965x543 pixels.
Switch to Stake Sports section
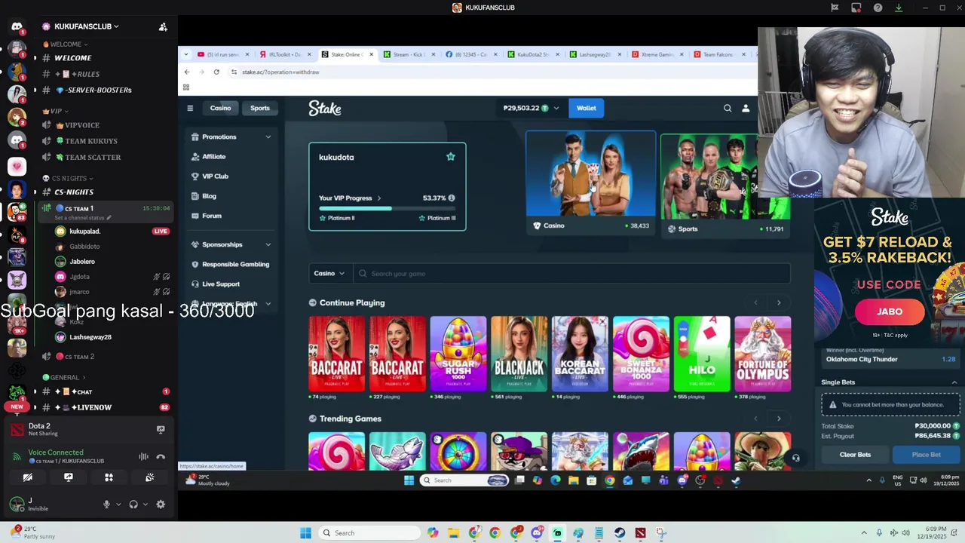pos(260,108)
